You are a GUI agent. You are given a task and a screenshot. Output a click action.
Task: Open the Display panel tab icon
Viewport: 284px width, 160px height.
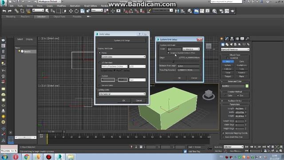[x=242, y=39]
